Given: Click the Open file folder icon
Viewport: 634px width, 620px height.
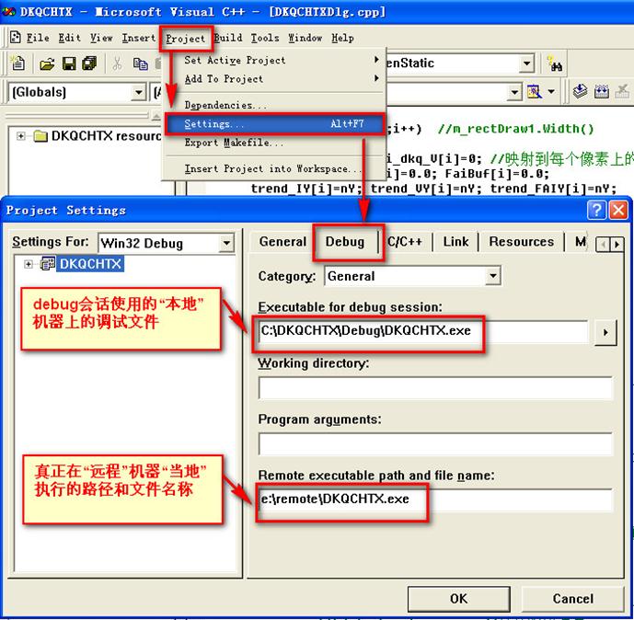Looking at the screenshot, I should (x=47, y=63).
